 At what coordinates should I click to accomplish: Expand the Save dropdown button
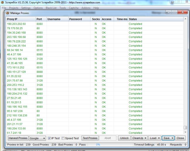(x=168, y=138)
